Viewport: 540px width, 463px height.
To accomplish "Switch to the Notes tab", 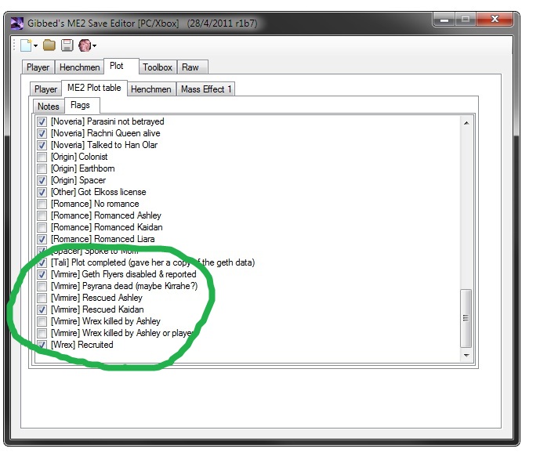I will pyautogui.click(x=49, y=107).
